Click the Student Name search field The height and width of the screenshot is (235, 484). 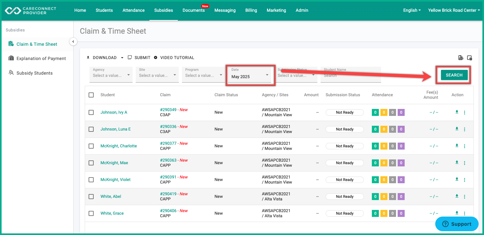(351, 75)
